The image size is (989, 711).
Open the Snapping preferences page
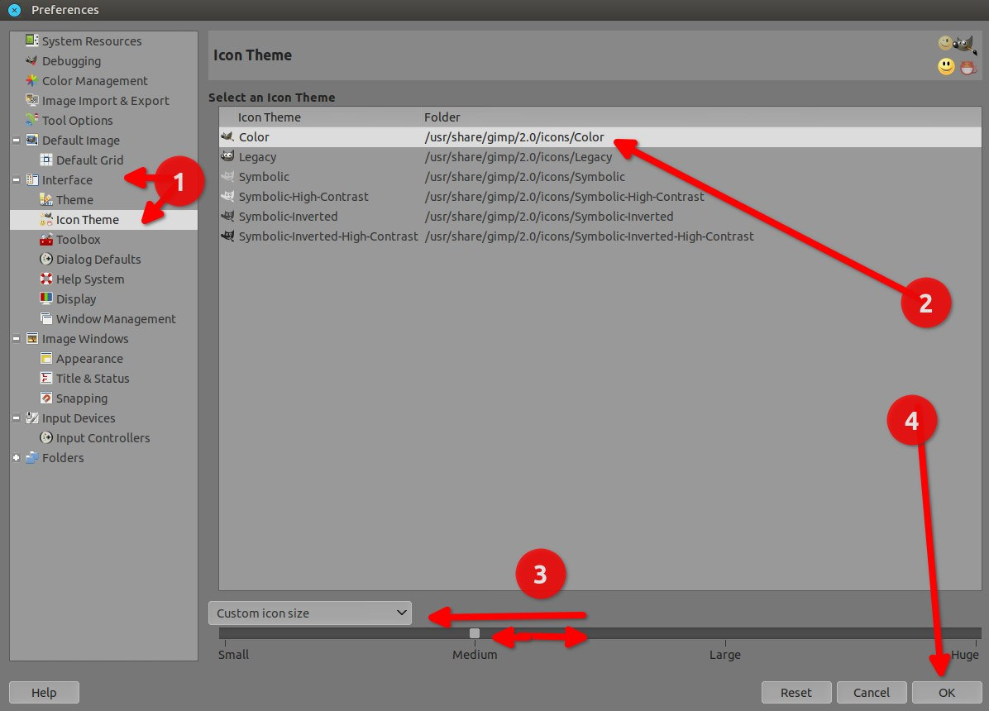click(x=81, y=398)
